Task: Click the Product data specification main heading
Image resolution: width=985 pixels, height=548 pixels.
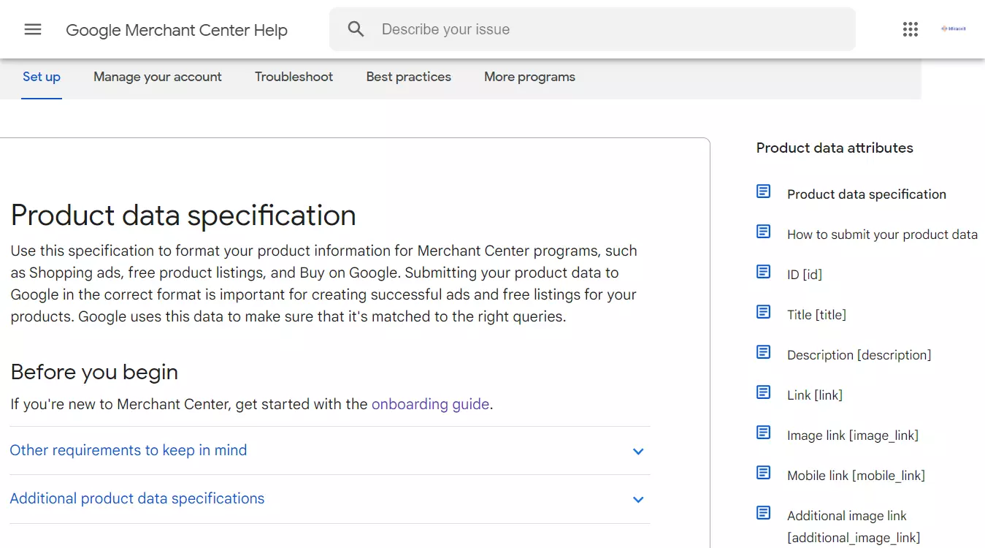Action: click(183, 215)
